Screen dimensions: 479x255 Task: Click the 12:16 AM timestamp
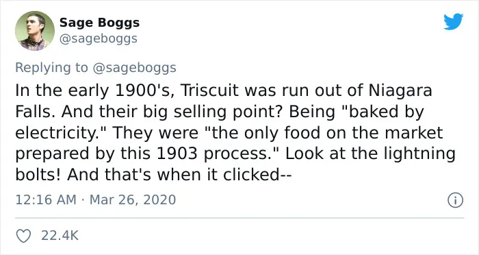(x=46, y=199)
